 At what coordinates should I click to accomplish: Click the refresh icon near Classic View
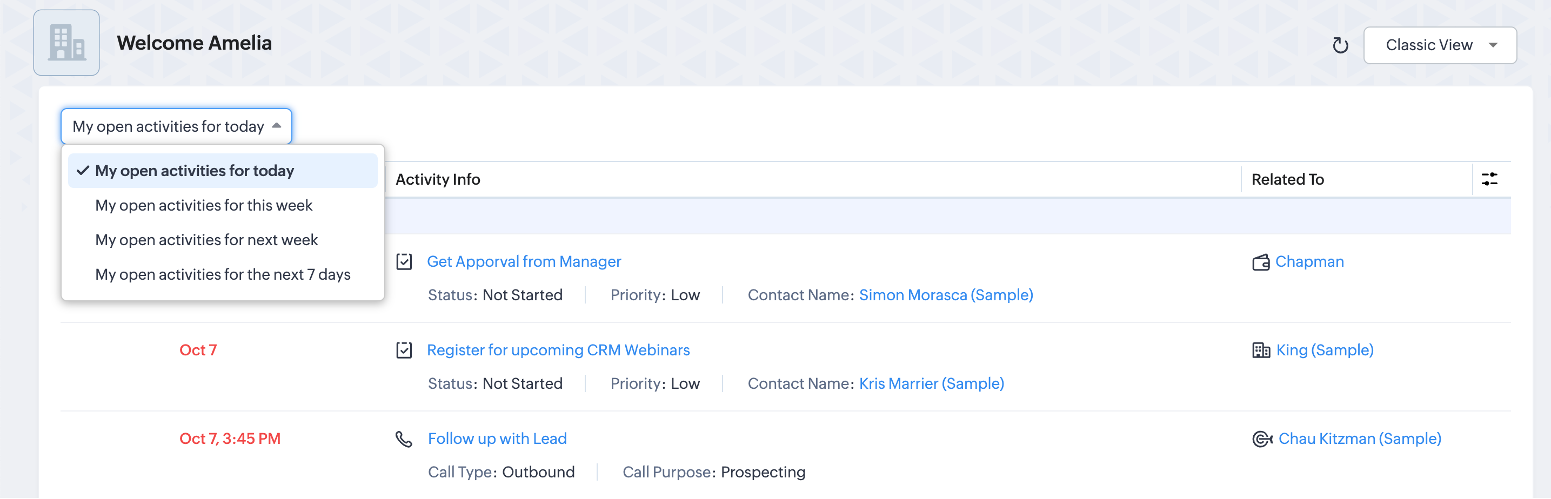[x=1340, y=45]
